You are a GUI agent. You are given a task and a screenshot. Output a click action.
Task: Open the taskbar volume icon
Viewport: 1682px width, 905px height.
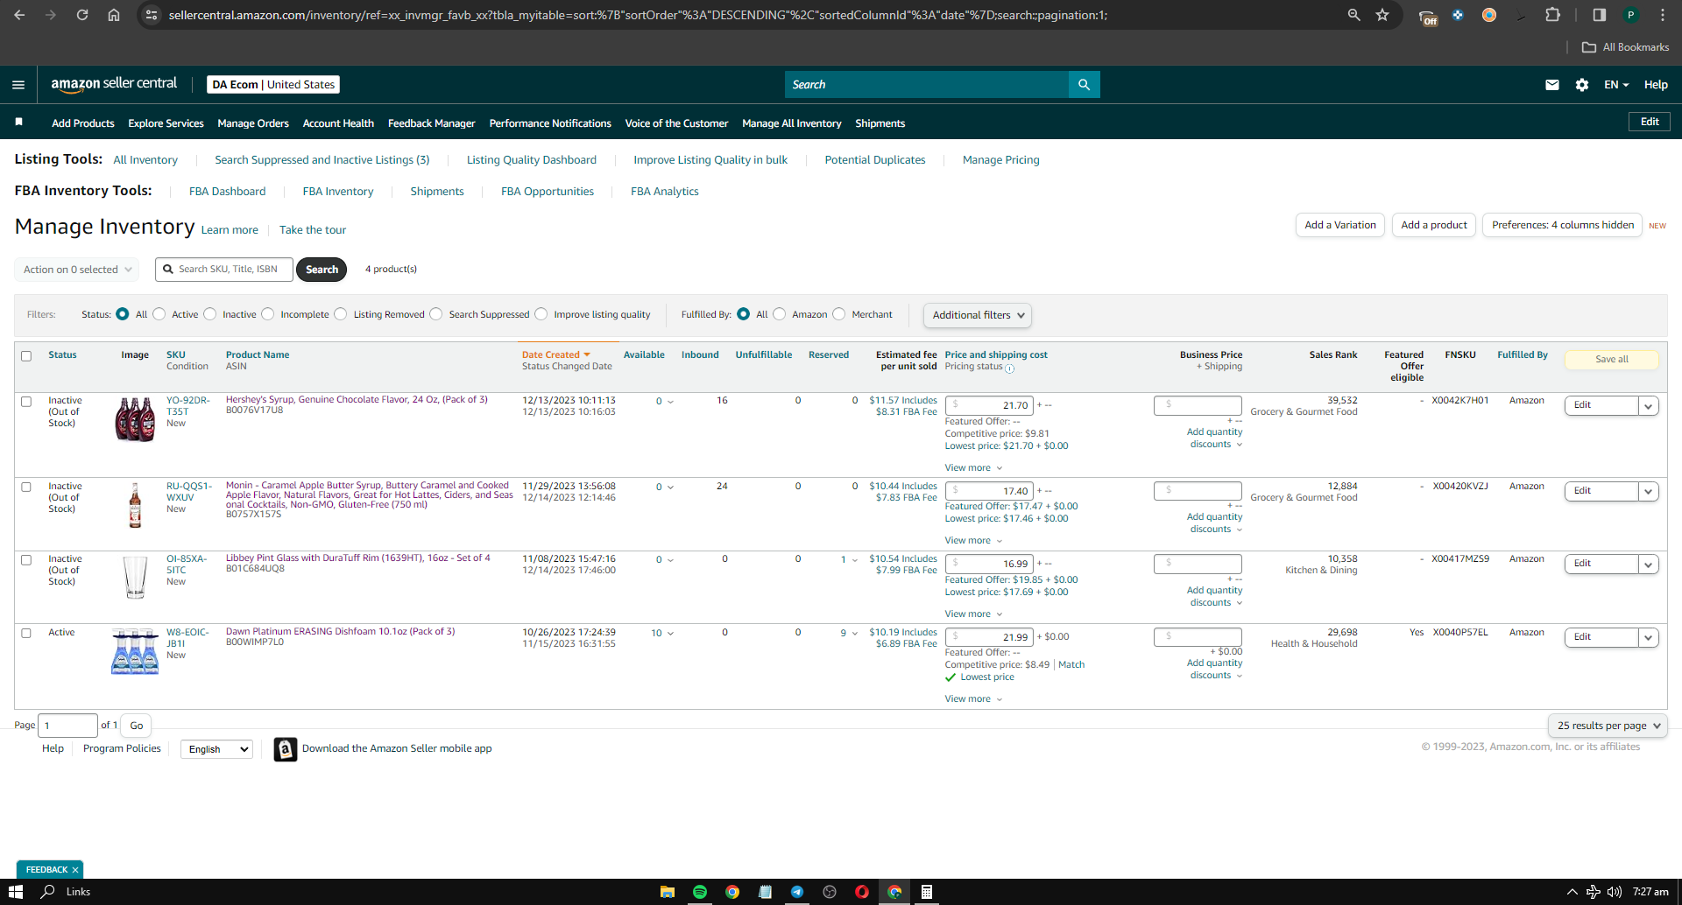[x=1614, y=892]
